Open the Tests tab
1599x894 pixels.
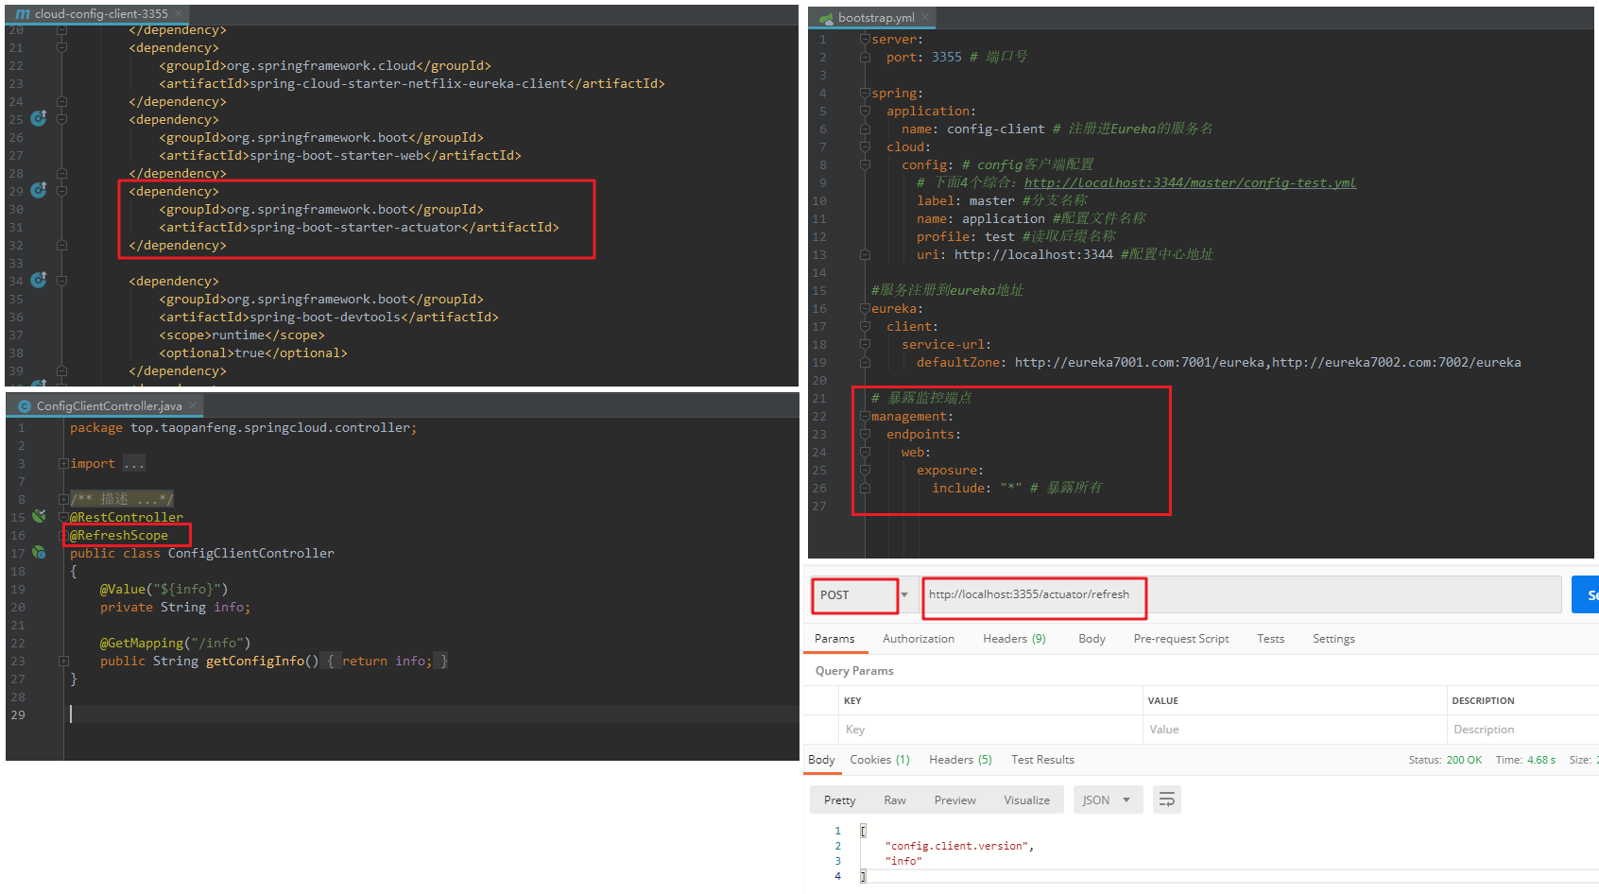pyautogui.click(x=1270, y=639)
